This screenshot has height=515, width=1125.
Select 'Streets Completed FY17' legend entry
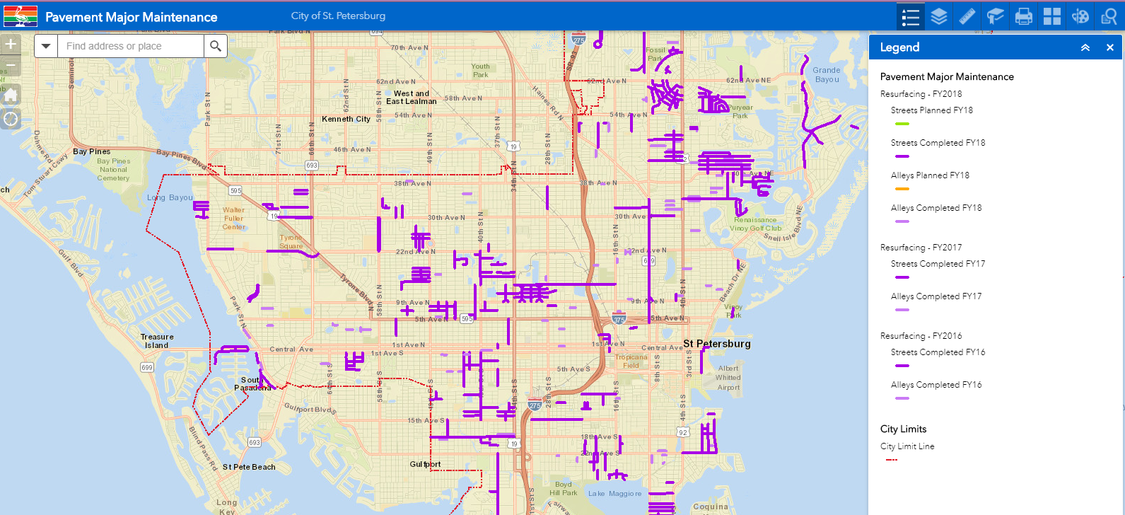[x=938, y=264]
